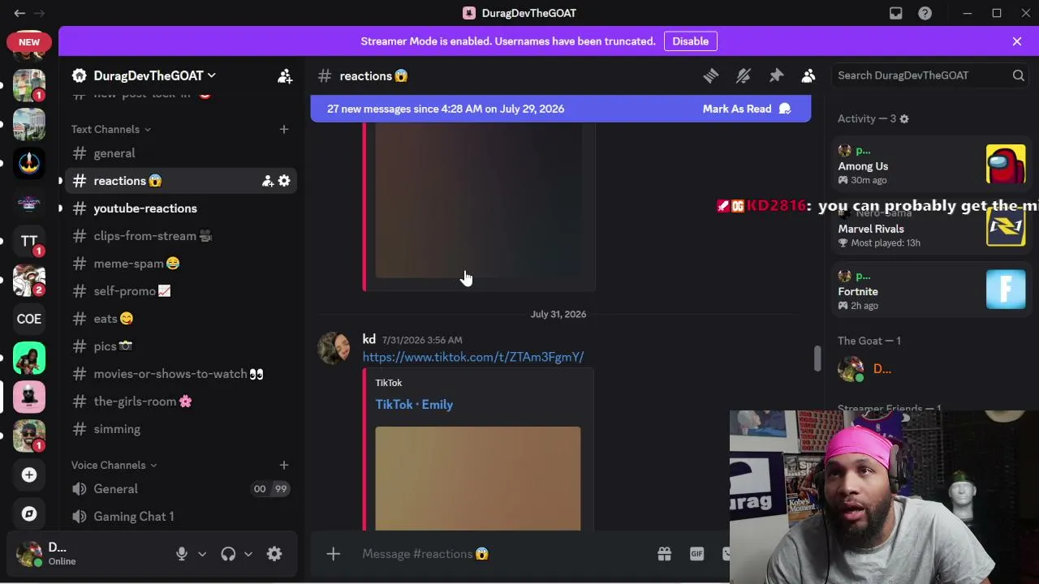Open DuragDevTheGOAT server dropdown menu

pyautogui.click(x=154, y=75)
